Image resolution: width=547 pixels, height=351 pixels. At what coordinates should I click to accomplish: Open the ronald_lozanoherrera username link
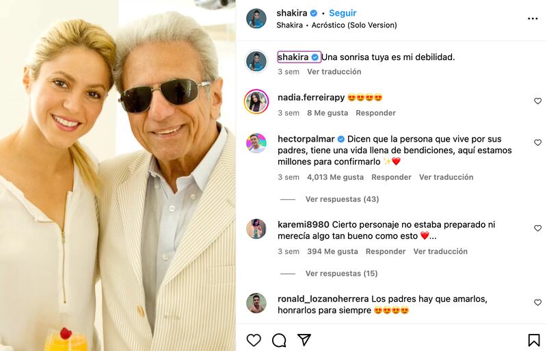pyautogui.click(x=323, y=299)
